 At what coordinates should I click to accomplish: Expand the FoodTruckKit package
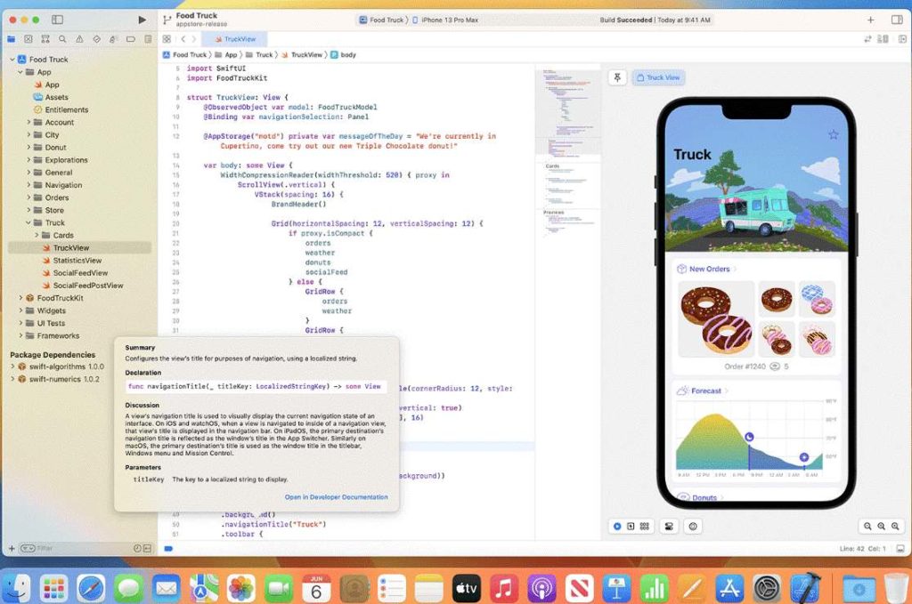click(20, 298)
